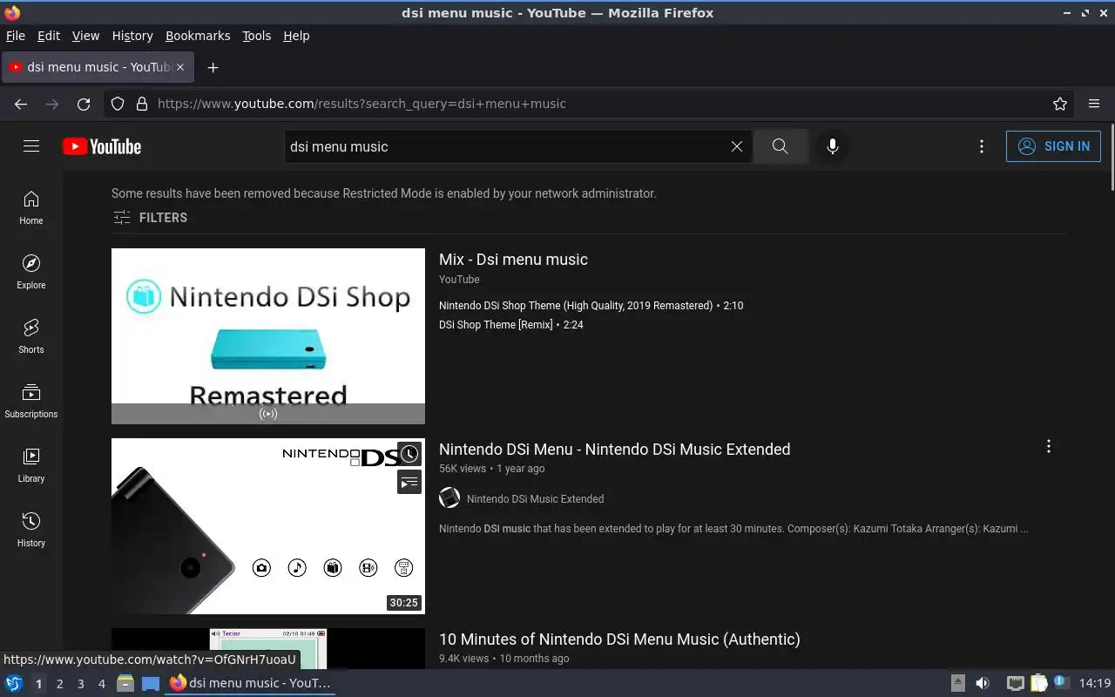Viewport: 1115px width, 697px height.
Task: Open the View menu
Action: (x=85, y=36)
